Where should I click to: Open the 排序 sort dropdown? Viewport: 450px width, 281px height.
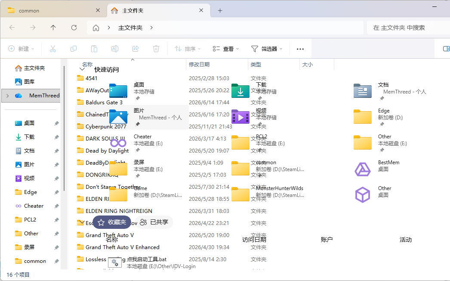point(188,49)
